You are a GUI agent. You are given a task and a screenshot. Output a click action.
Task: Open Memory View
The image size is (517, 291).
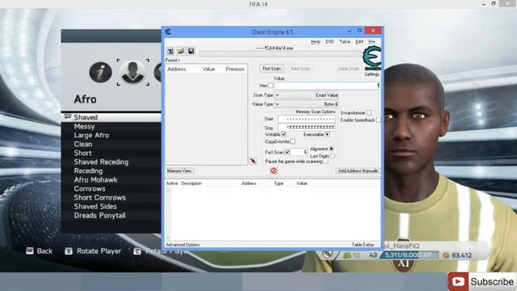(x=179, y=171)
